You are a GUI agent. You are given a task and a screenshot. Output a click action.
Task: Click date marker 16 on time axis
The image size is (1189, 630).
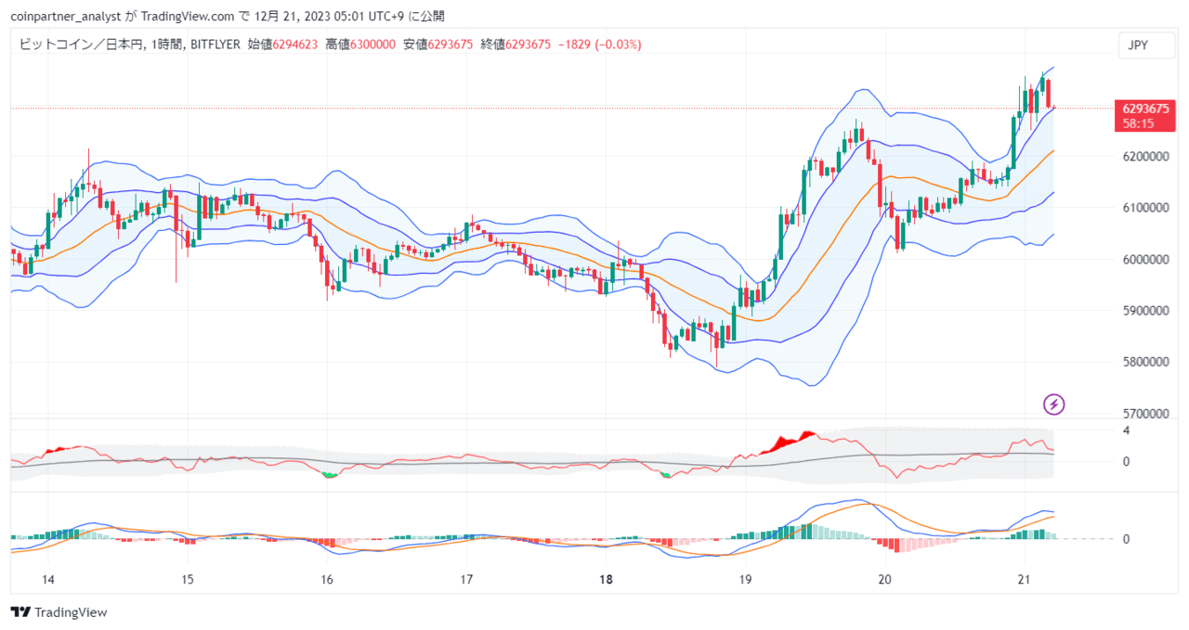tap(327, 580)
